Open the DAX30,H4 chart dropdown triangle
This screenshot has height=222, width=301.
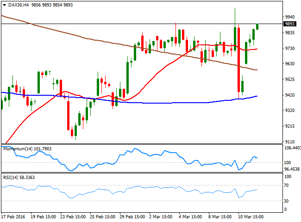[4, 5]
